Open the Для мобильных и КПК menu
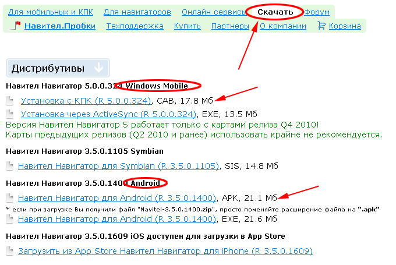 51,12
